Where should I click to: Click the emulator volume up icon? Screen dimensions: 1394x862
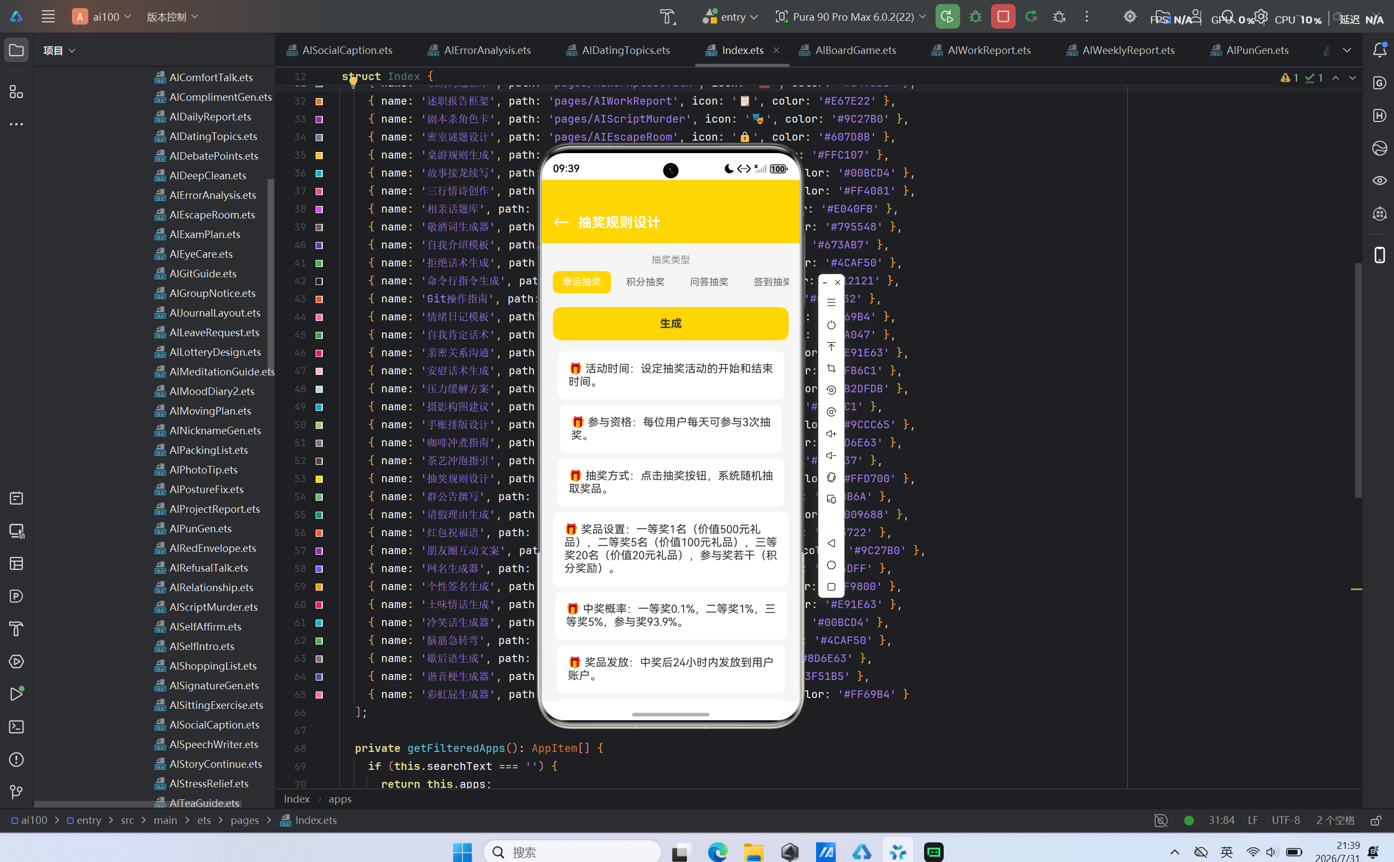[831, 434]
